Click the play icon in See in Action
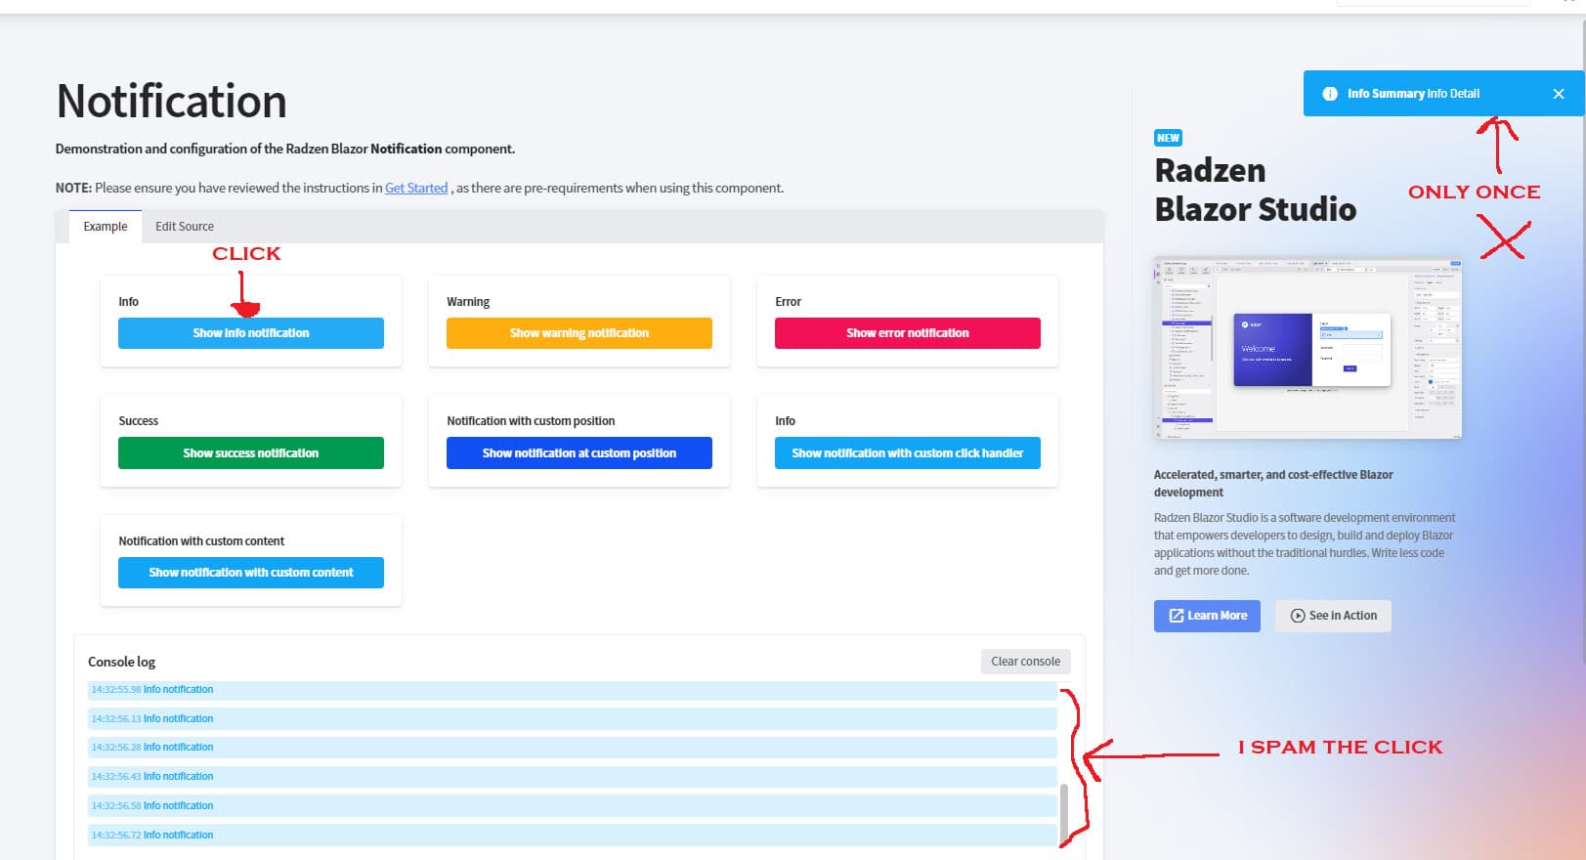 1298,616
